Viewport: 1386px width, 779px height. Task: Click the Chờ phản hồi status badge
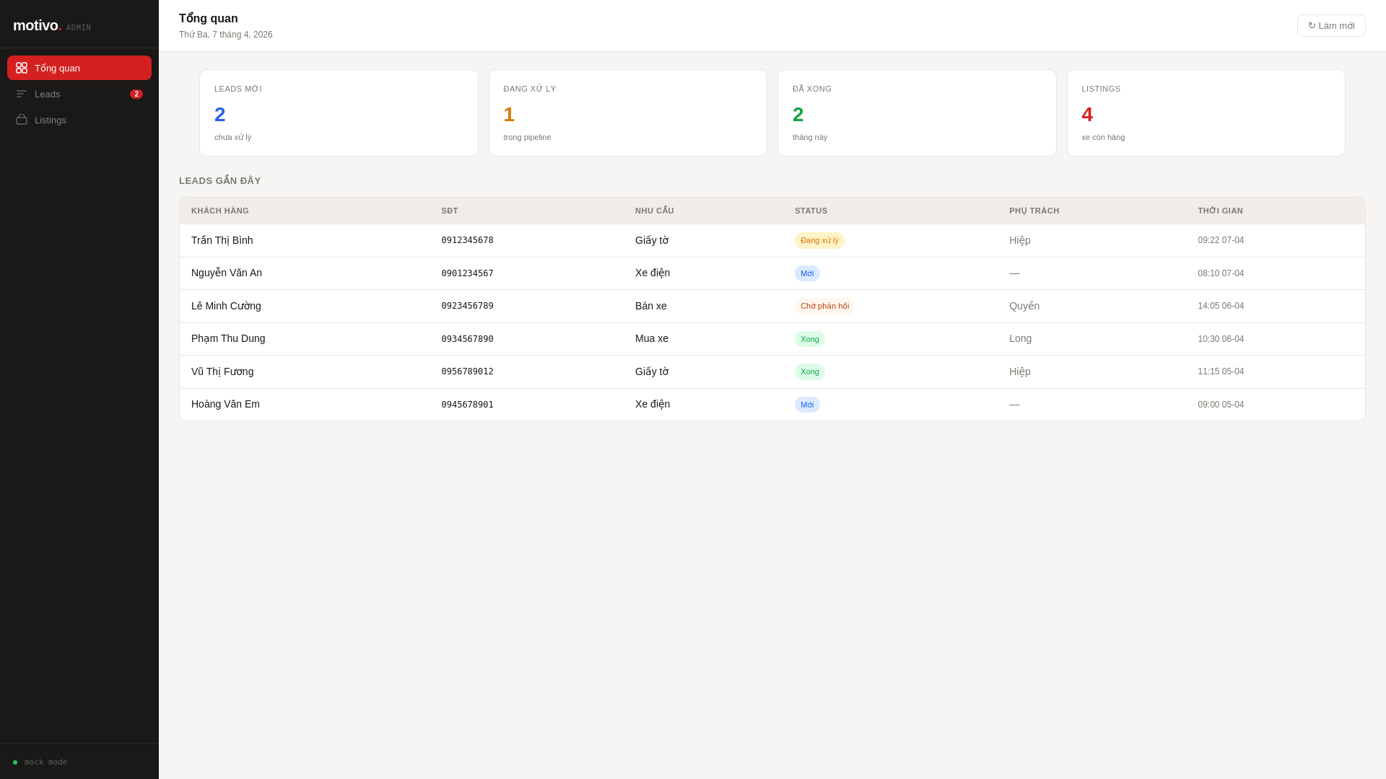(824, 306)
